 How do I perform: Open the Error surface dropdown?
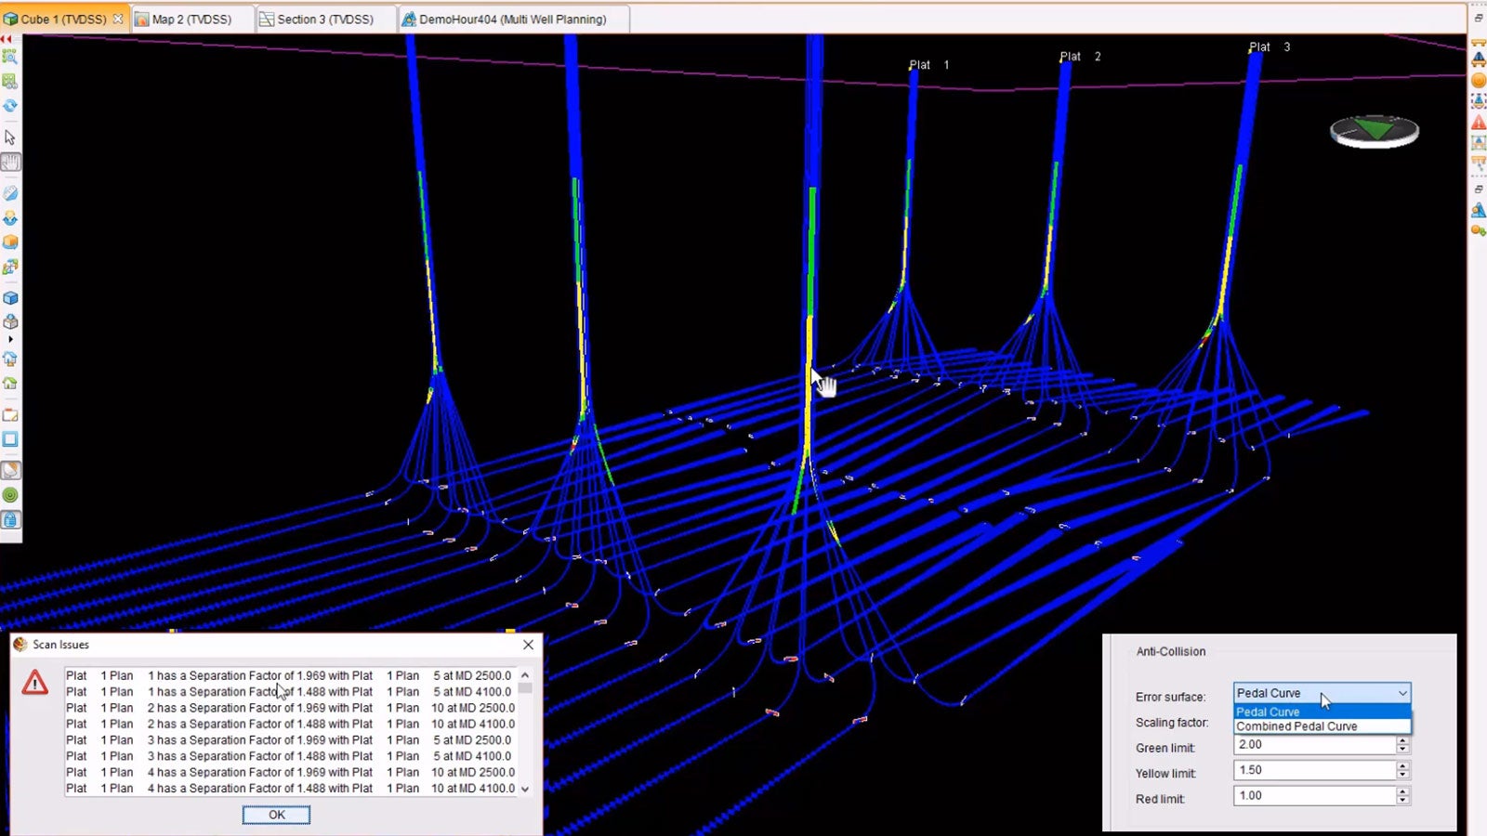point(1322,693)
